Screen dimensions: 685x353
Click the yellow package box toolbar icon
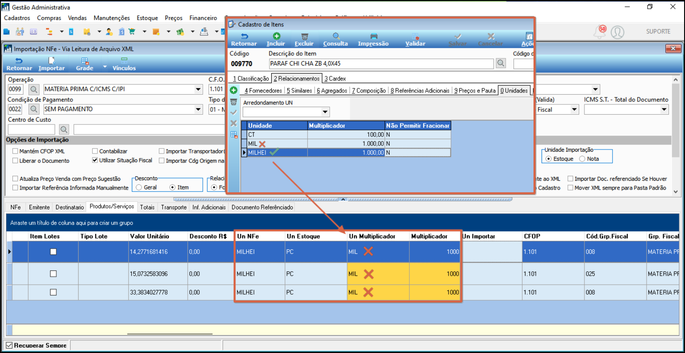pyautogui.click(x=87, y=32)
